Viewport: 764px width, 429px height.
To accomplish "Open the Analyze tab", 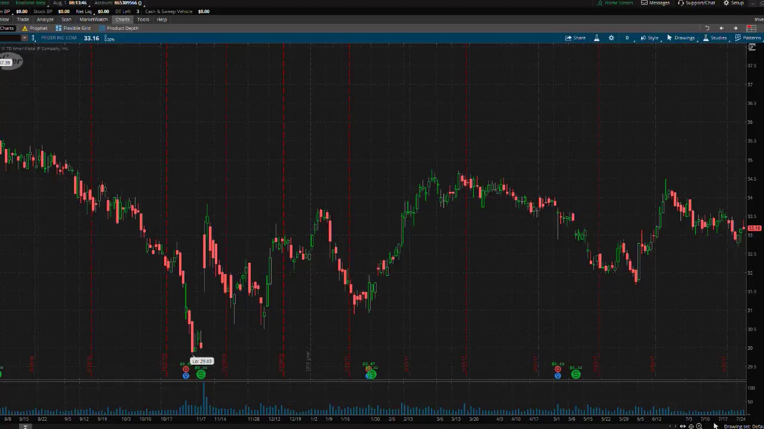I will tap(45, 20).
